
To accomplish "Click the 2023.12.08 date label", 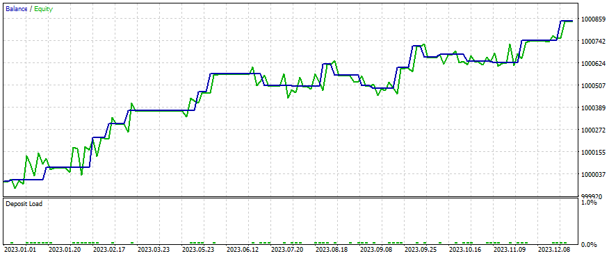I will tap(555, 249).
